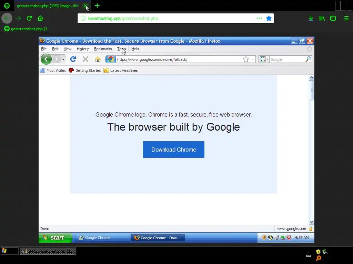Open the back/forward history dropdown arrow
The height and width of the screenshot is (264, 353).
coord(63,59)
